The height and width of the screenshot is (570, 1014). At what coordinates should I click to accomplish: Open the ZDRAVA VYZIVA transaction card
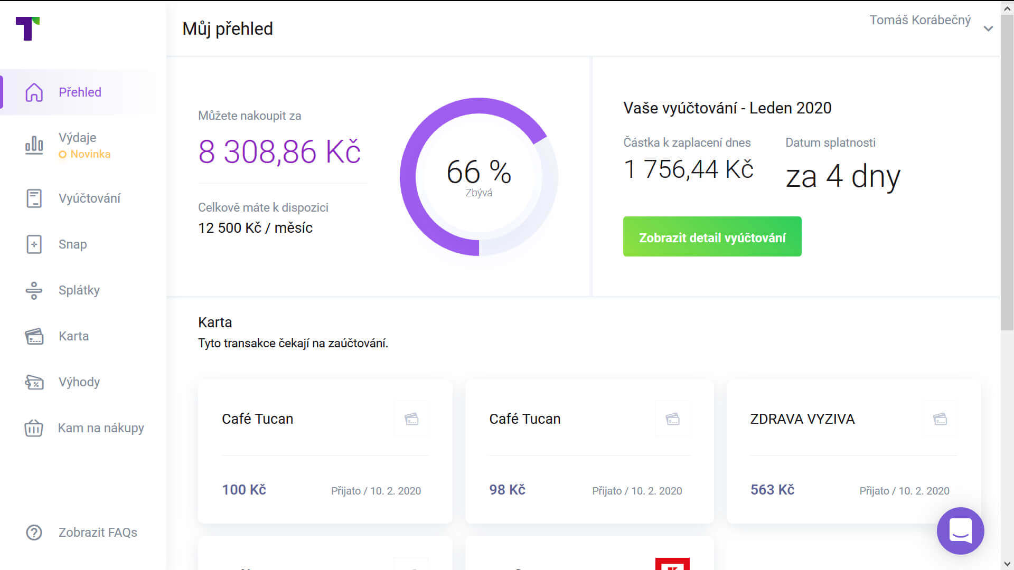853,451
